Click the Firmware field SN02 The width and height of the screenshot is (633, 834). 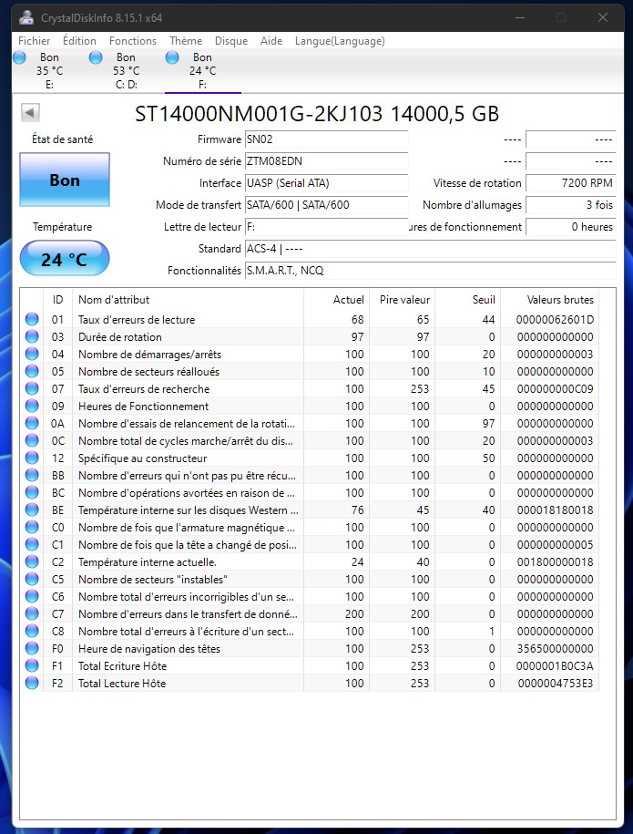326,139
